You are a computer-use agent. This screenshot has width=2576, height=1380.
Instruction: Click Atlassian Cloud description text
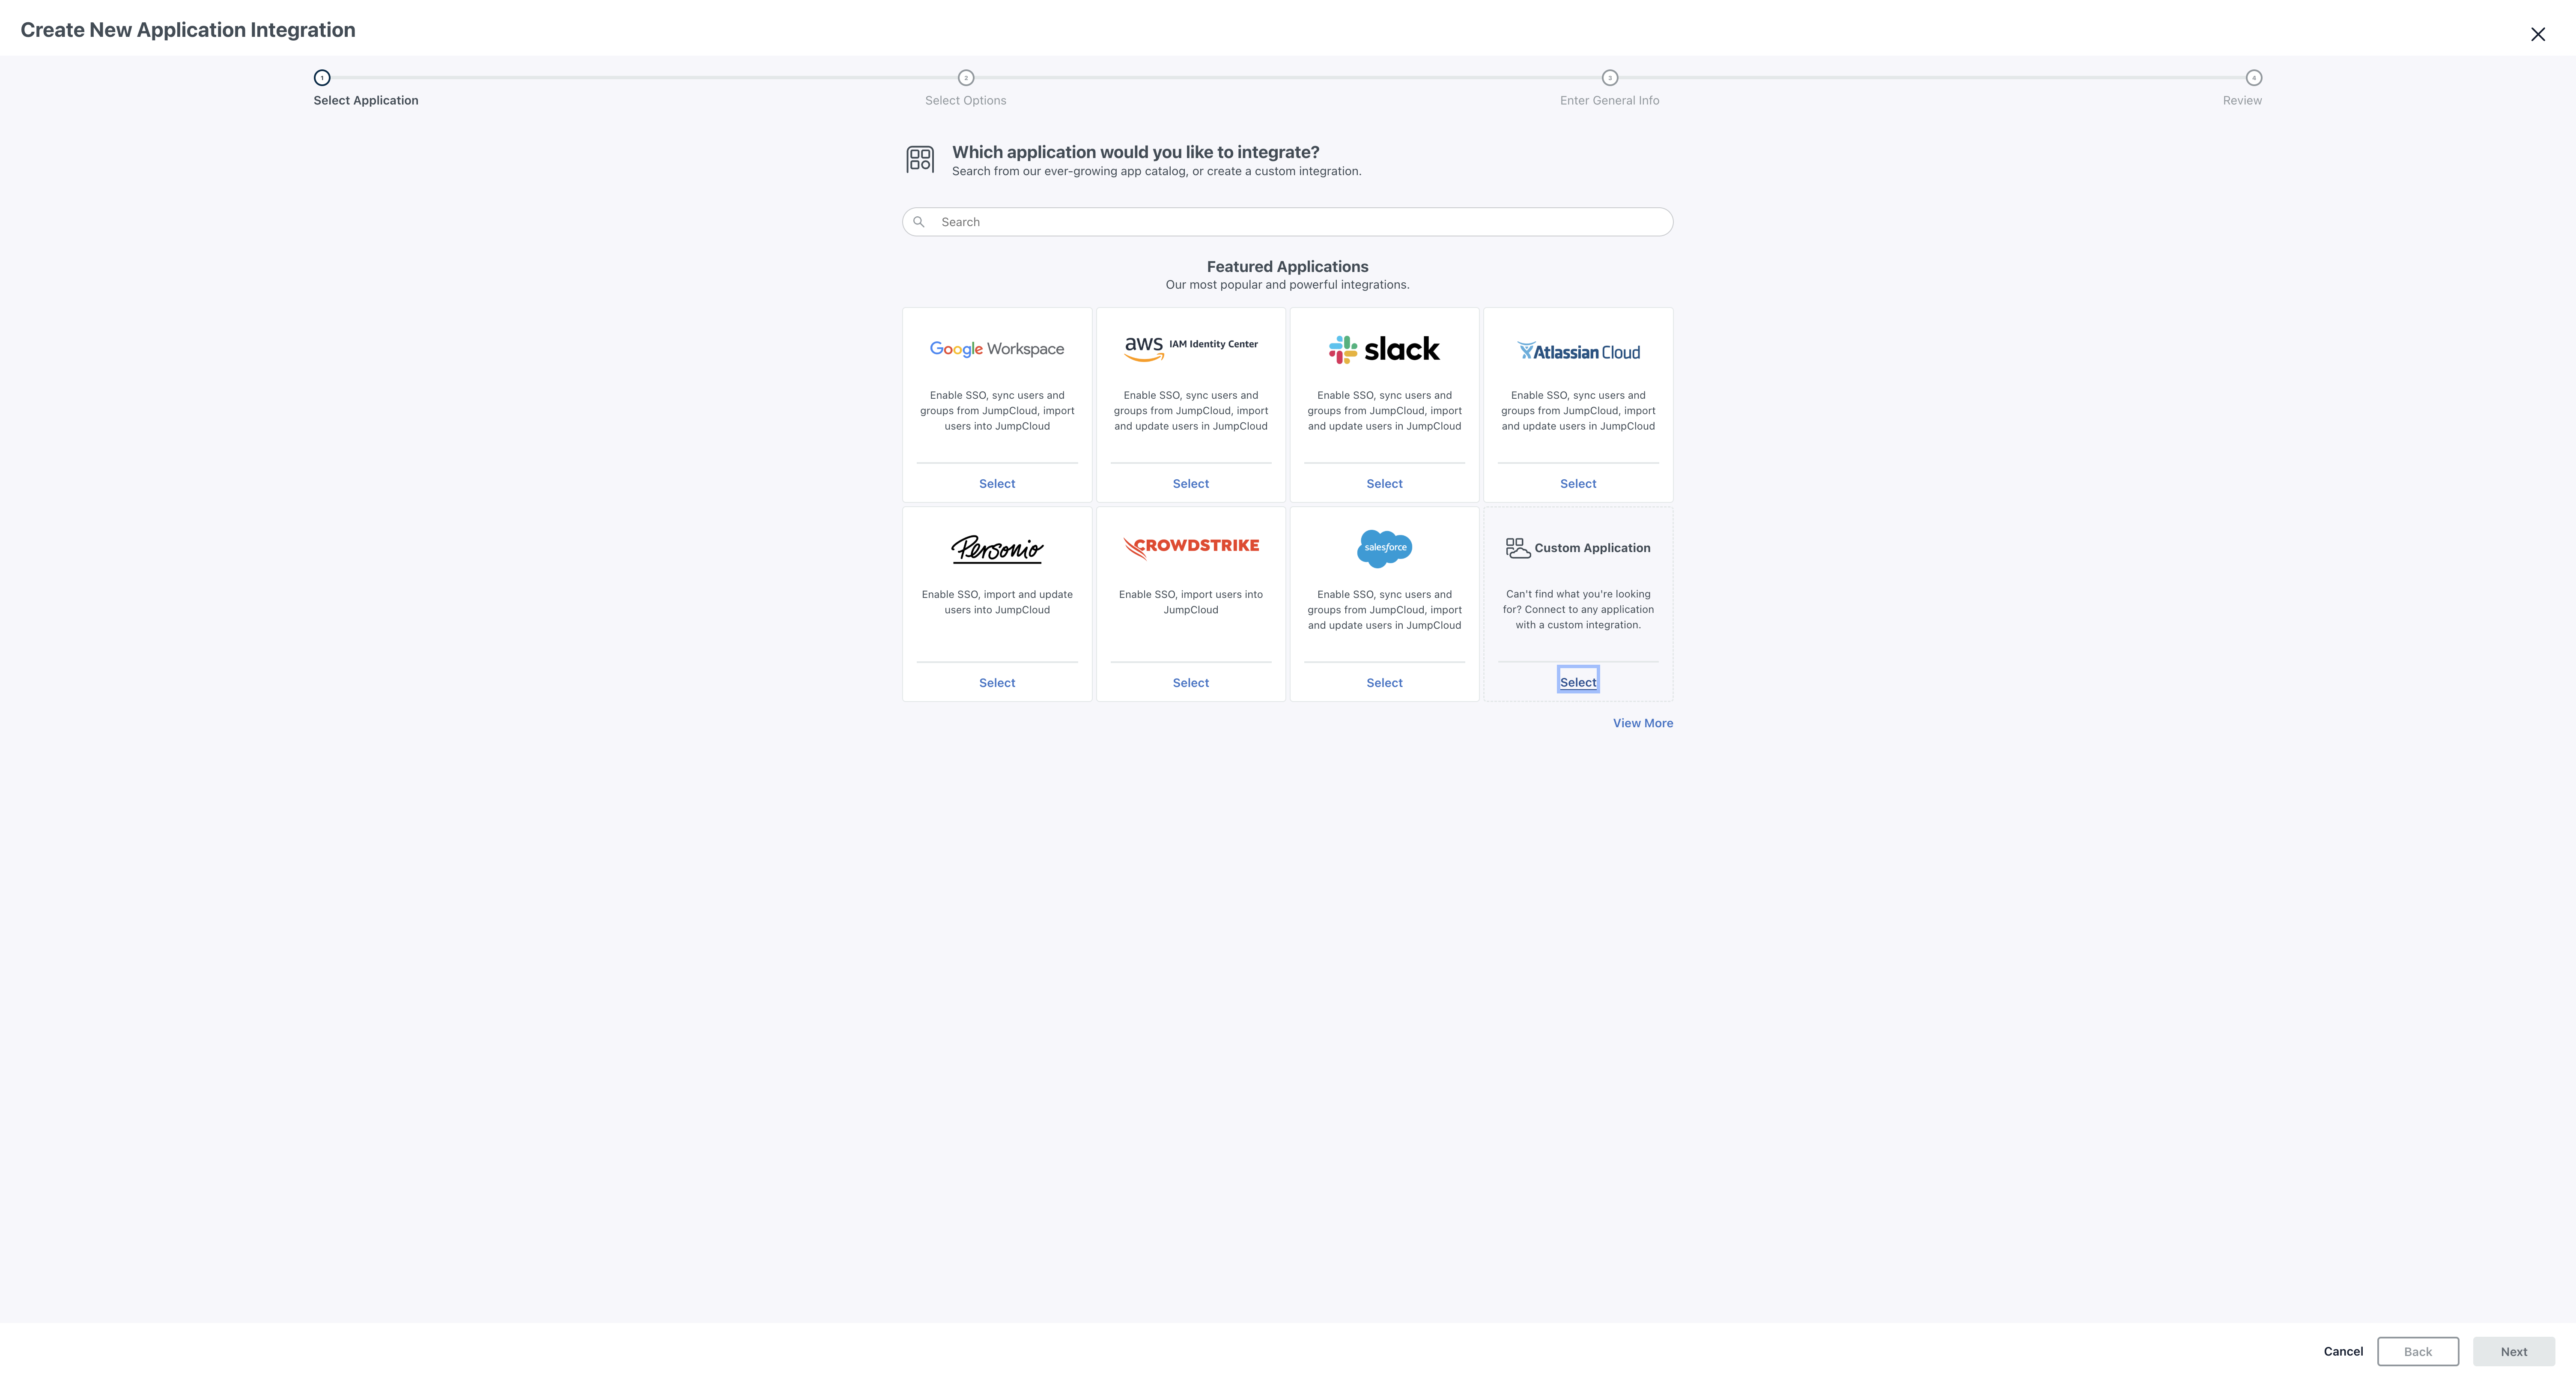pyautogui.click(x=1578, y=411)
